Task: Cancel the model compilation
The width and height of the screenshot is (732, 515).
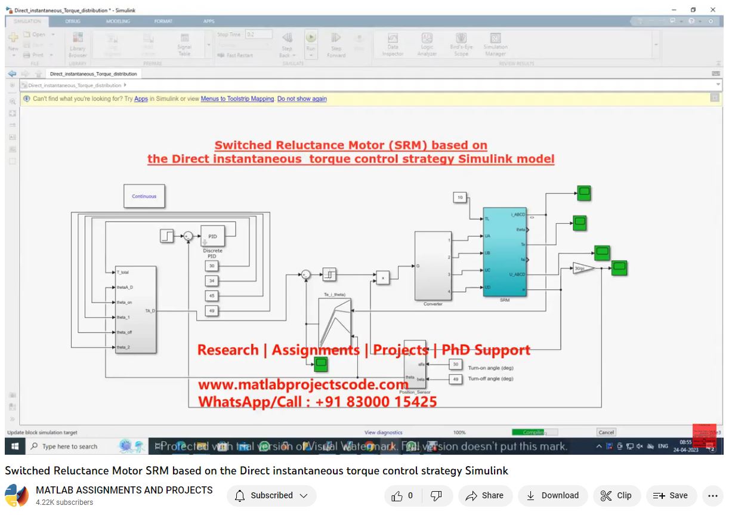Action: click(606, 432)
